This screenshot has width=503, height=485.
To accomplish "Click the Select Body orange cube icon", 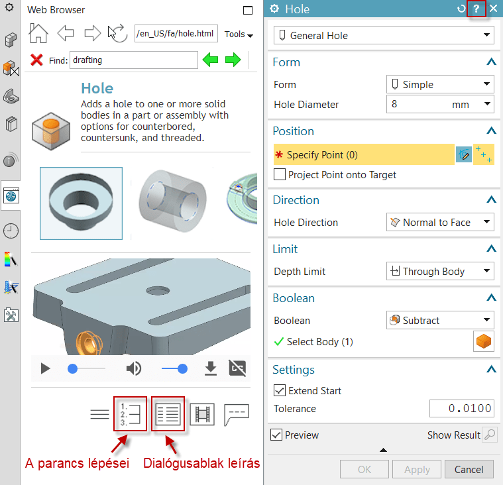I will pos(484,342).
